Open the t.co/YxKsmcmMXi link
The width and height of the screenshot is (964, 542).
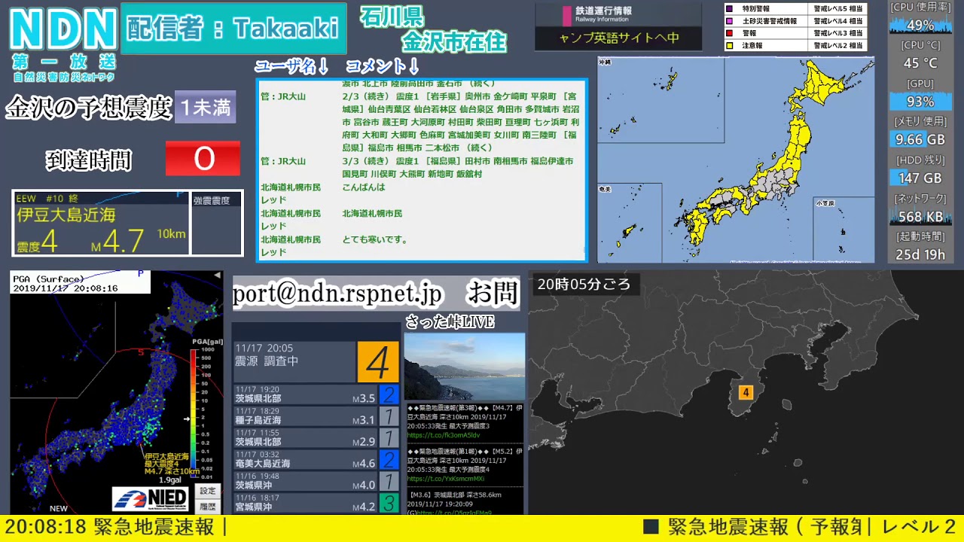pyautogui.click(x=446, y=478)
